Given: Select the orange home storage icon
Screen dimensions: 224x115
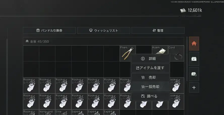Looking at the screenshot, I should (194, 44).
